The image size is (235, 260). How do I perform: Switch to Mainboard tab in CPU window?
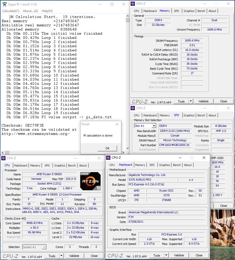coord(21,166)
